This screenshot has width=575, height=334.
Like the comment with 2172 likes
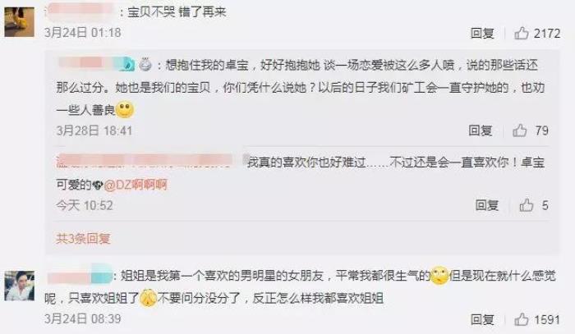coord(521,34)
